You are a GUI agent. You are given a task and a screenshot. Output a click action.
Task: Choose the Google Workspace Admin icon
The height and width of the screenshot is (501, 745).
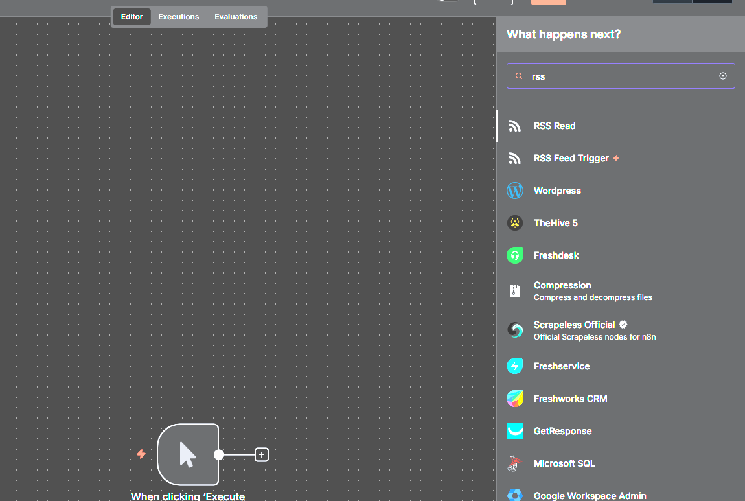(515, 495)
